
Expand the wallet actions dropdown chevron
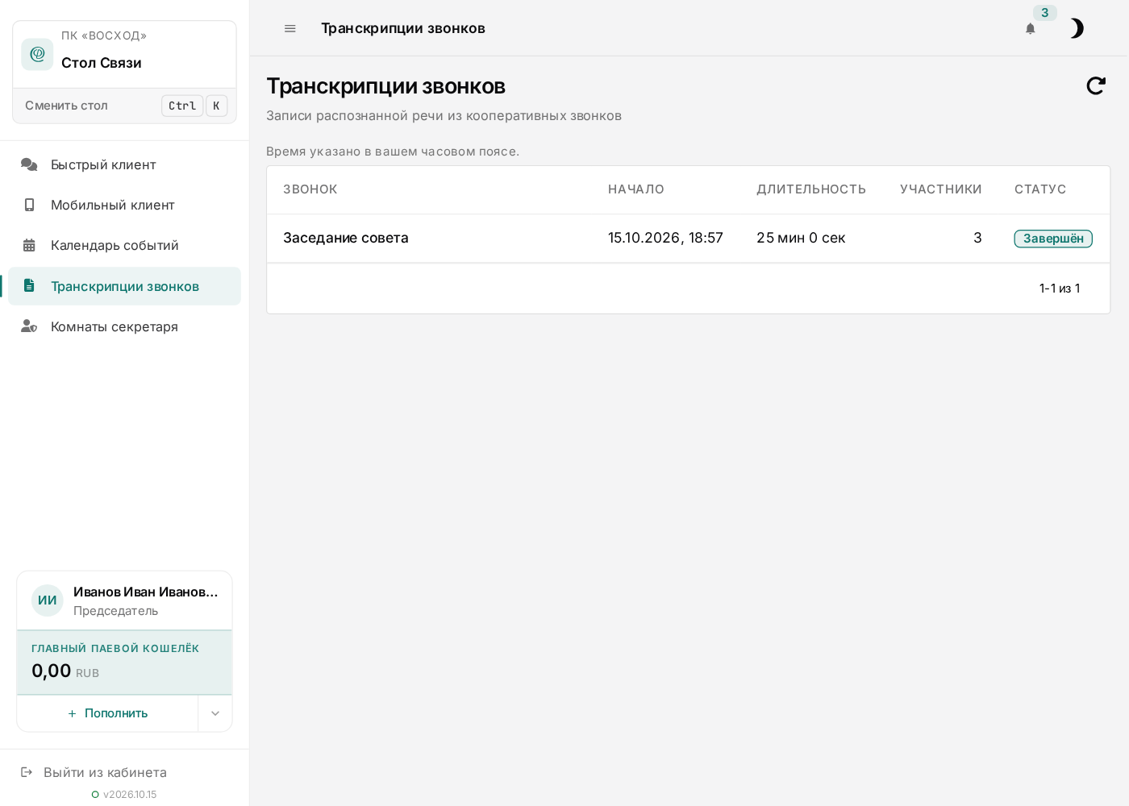tap(215, 713)
